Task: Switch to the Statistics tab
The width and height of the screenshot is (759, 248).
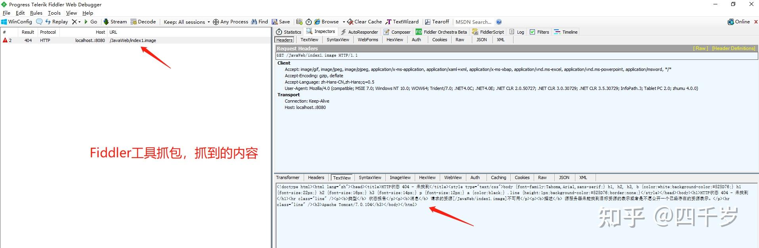Action: point(289,32)
